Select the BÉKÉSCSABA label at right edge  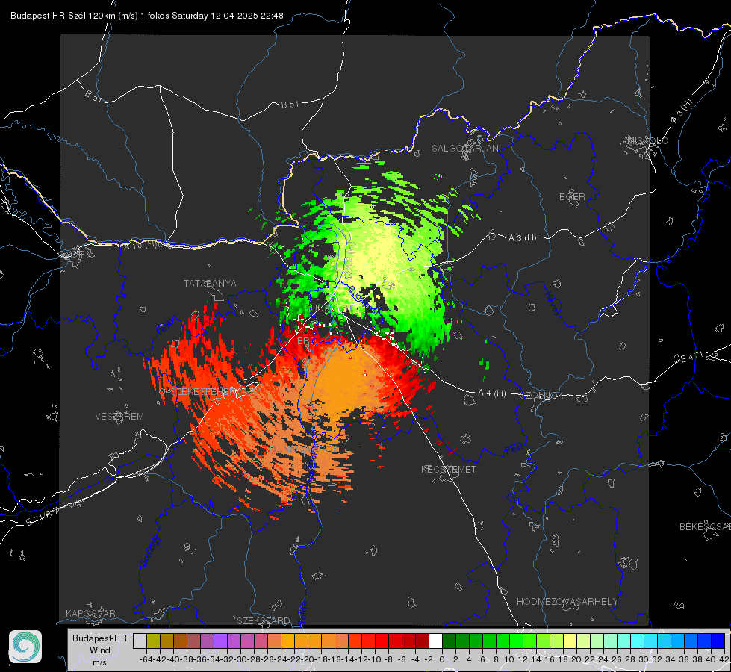click(705, 526)
